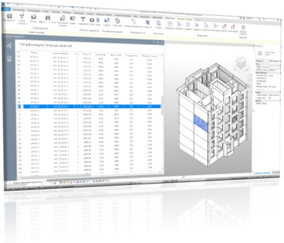Click the type thumbnail in Properties palette

pyautogui.click(x=260, y=53)
